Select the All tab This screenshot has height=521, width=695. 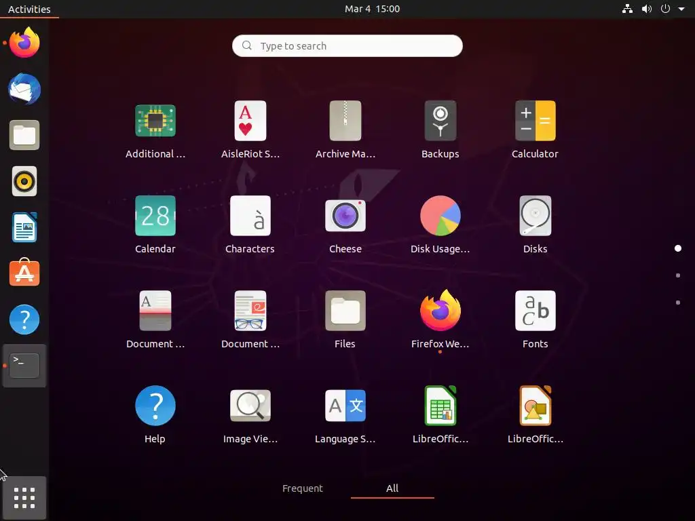[392, 488]
